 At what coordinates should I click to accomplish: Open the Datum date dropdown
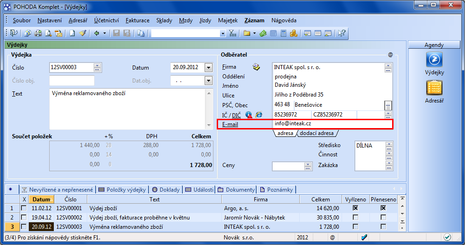click(208, 68)
